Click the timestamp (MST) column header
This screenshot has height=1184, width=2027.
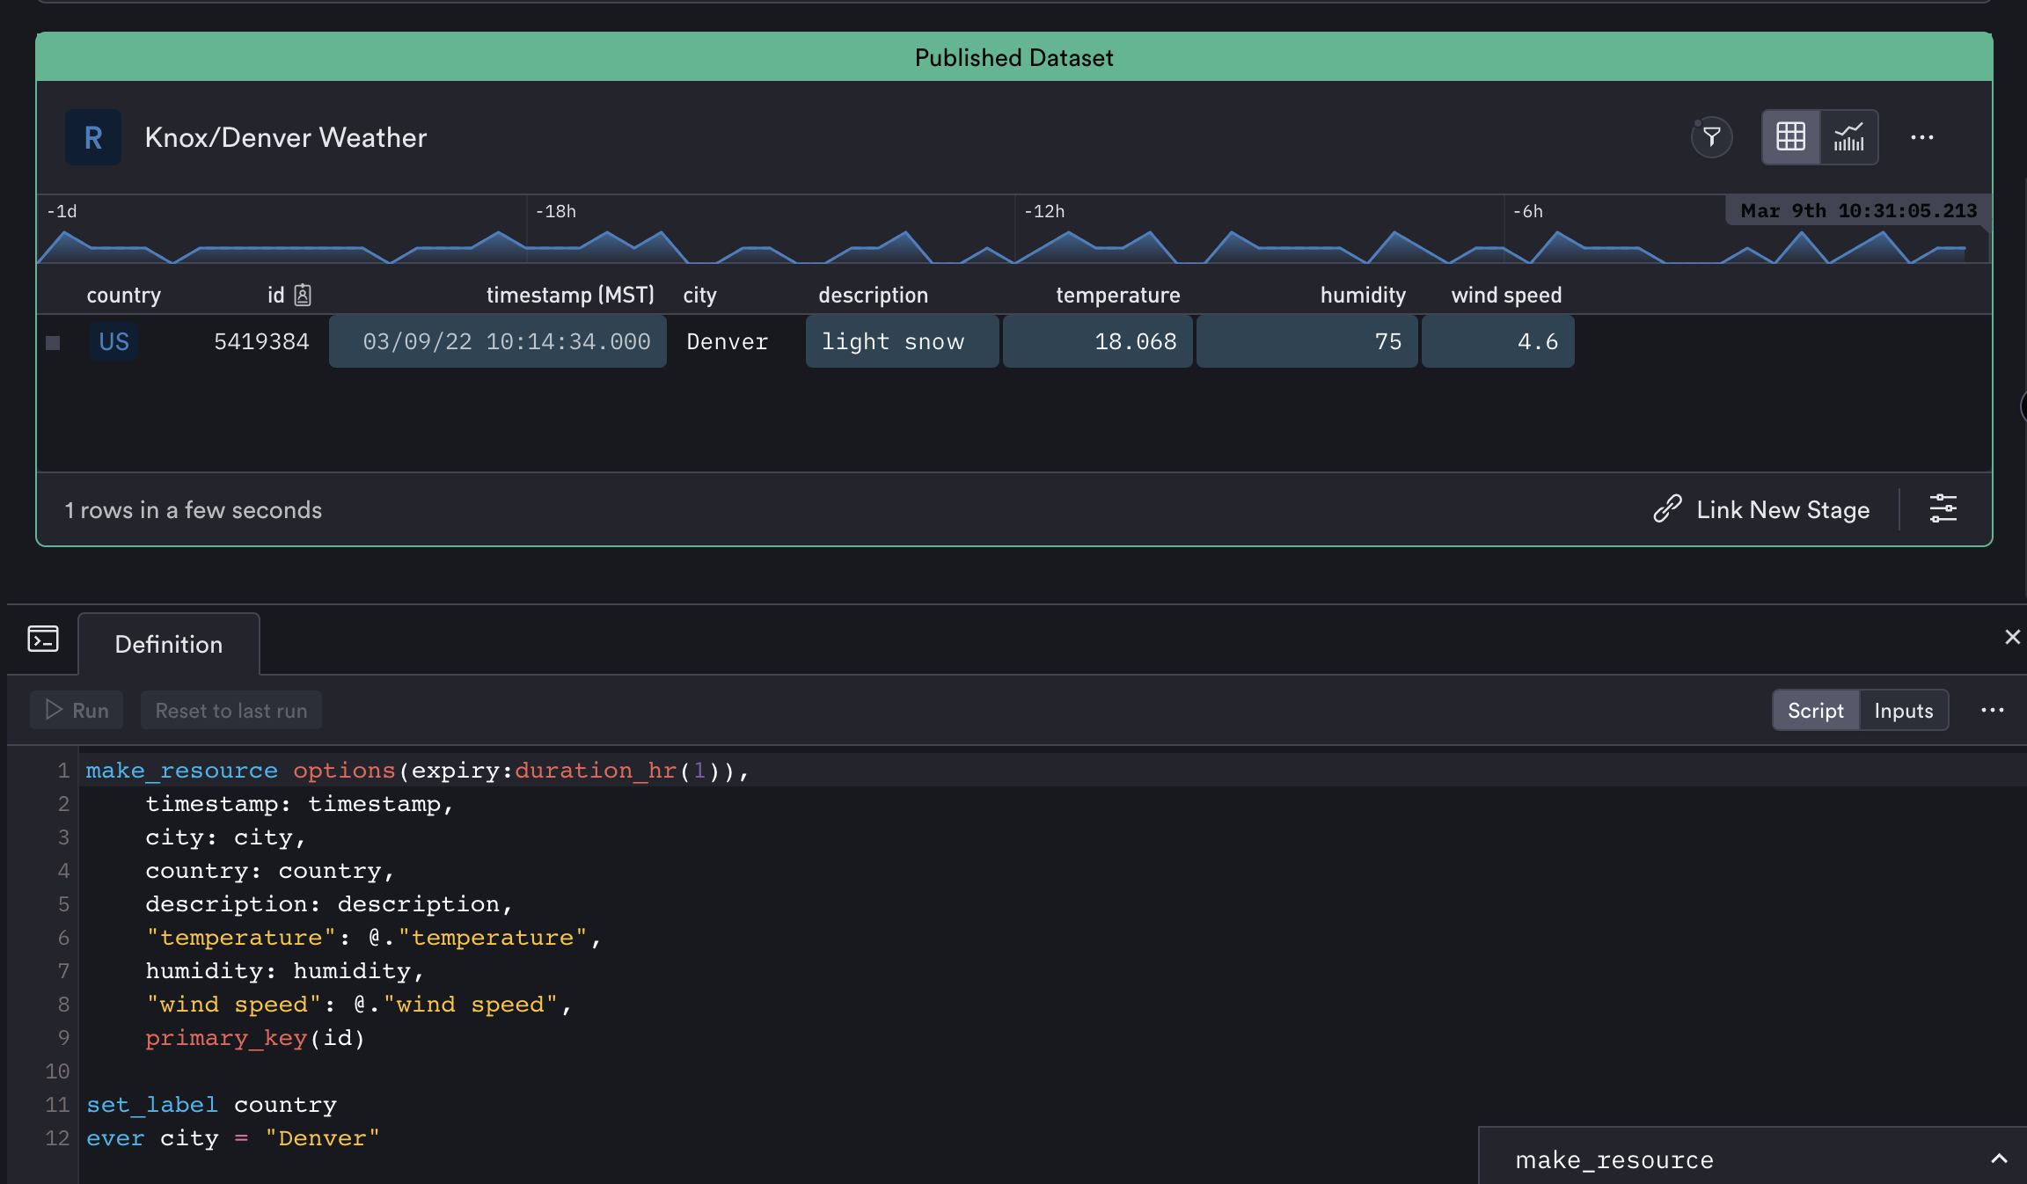click(x=570, y=295)
